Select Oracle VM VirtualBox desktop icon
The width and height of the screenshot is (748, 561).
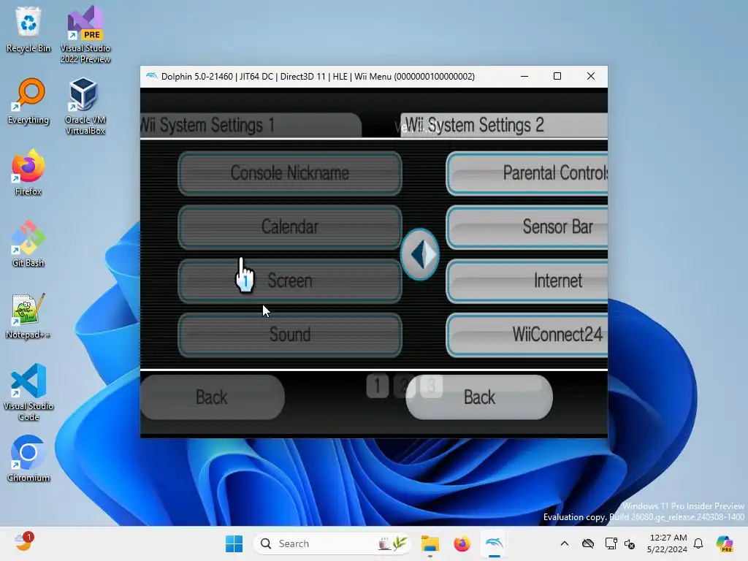[85, 106]
